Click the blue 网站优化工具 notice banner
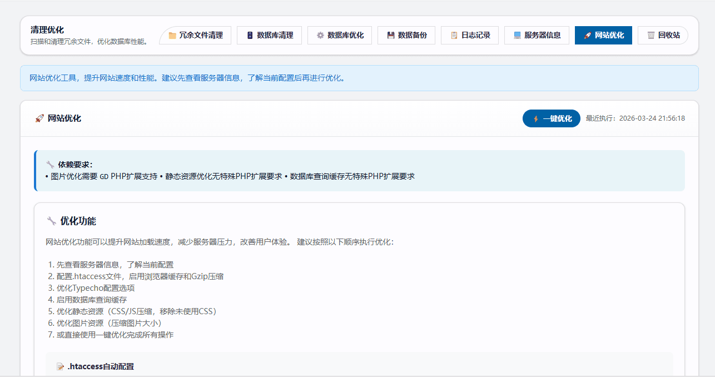Image resolution: width=715 pixels, height=377 pixels. tap(359, 78)
